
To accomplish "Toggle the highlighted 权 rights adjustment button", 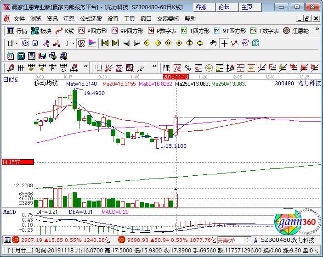I will click(81, 43).
